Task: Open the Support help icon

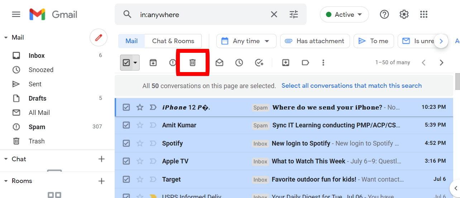Action: (384, 14)
